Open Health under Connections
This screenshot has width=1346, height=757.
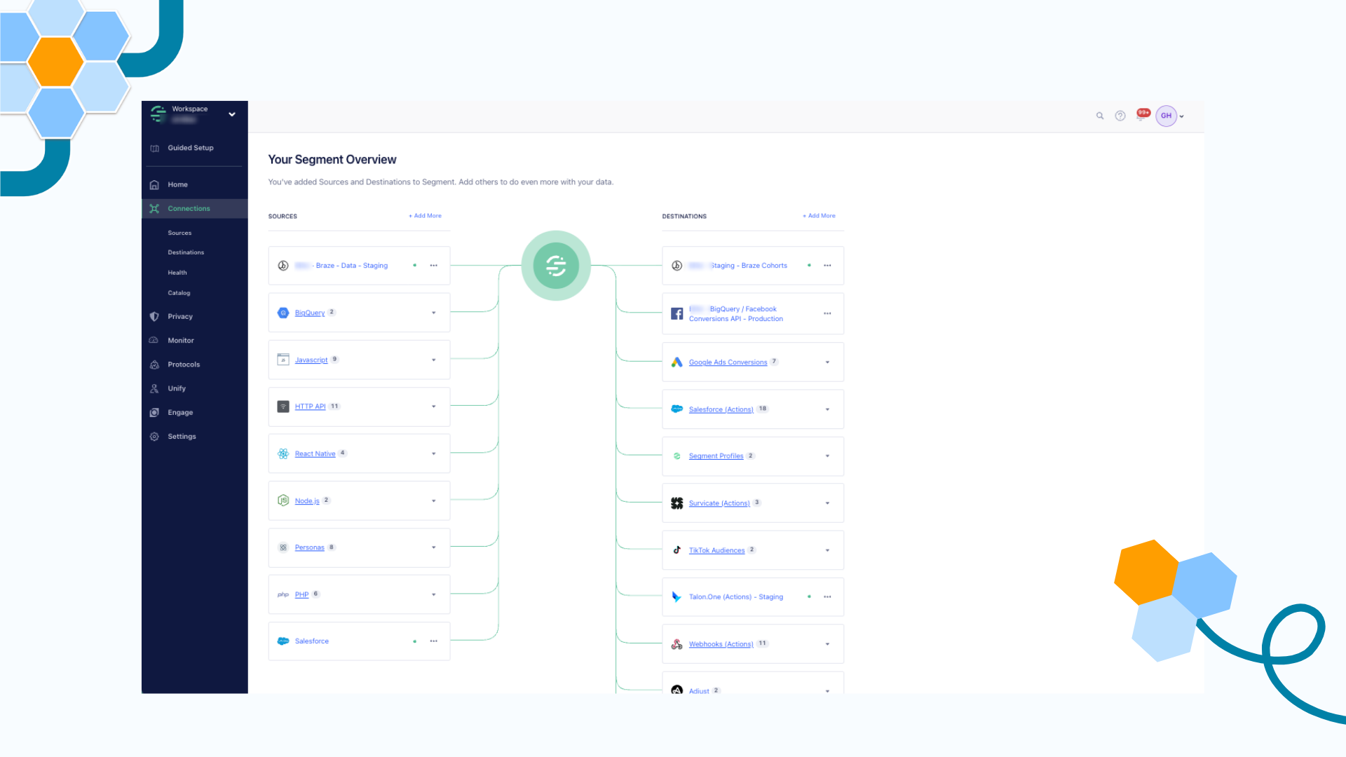177,273
